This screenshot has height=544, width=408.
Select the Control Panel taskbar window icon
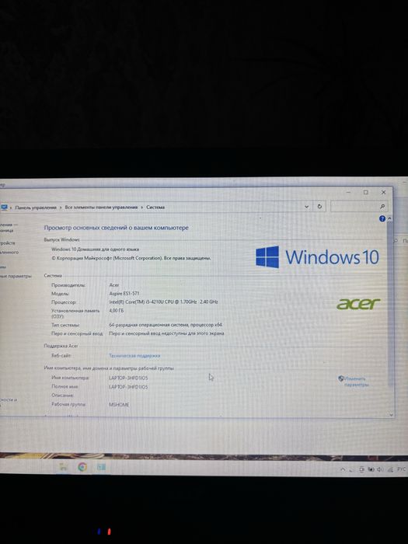[x=101, y=466]
